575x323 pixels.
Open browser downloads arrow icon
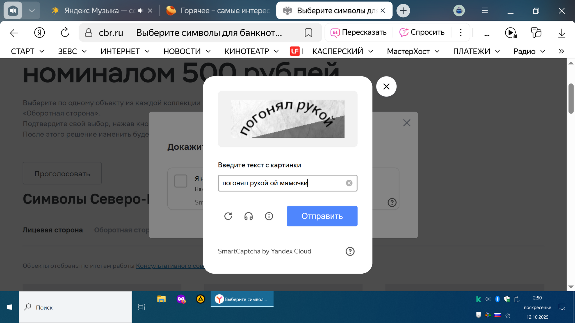tap(562, 33)
